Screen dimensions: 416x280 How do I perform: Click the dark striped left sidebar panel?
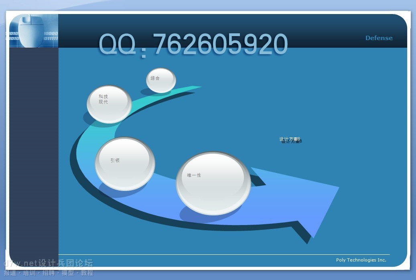pyautogui.click(x=34, y=152)
